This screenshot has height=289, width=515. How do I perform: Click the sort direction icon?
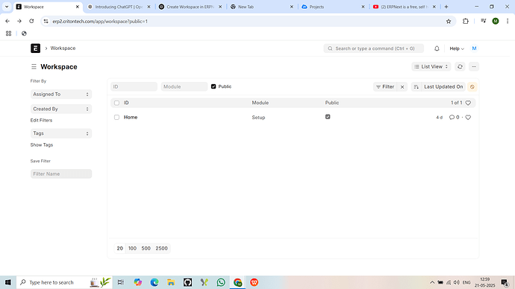click(416, 87)
